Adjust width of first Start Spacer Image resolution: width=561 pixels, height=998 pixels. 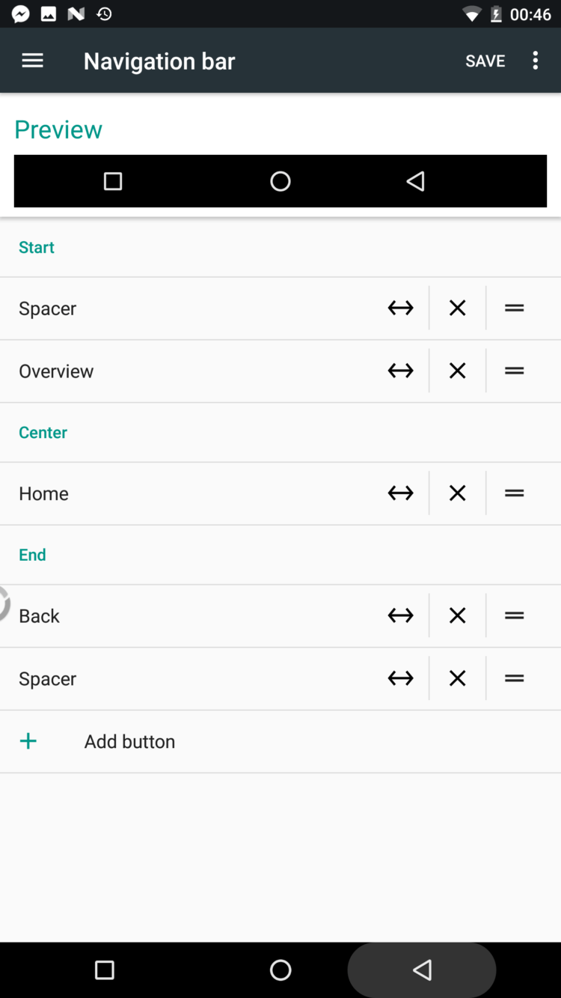coord(400,308)
